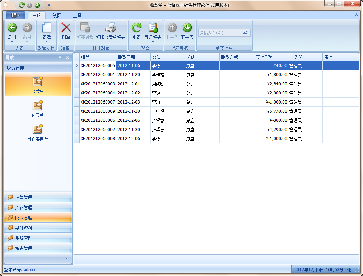Open the 后退 history dropdown arrow
The height and width of the screenshot is (276, 363).
(12, 42)
